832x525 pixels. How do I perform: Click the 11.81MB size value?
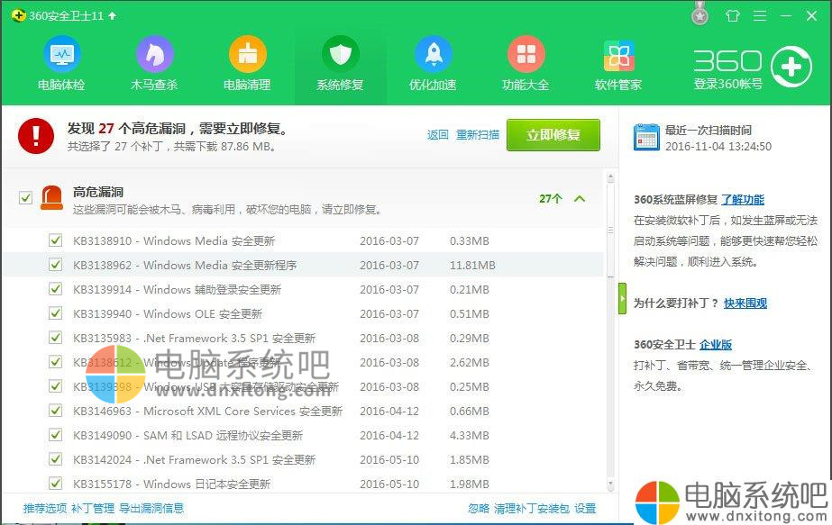pyautogui.click(x=472, y=265)
